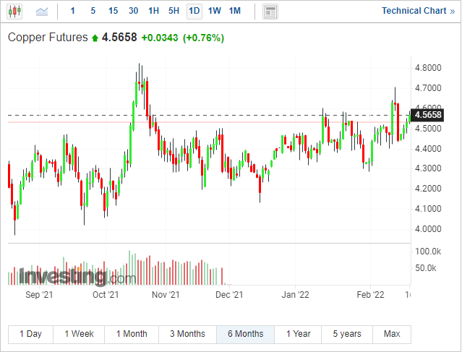Click the 4.0000 price axis label
This screenshot has height=352, width=462.
pos(428,229)
